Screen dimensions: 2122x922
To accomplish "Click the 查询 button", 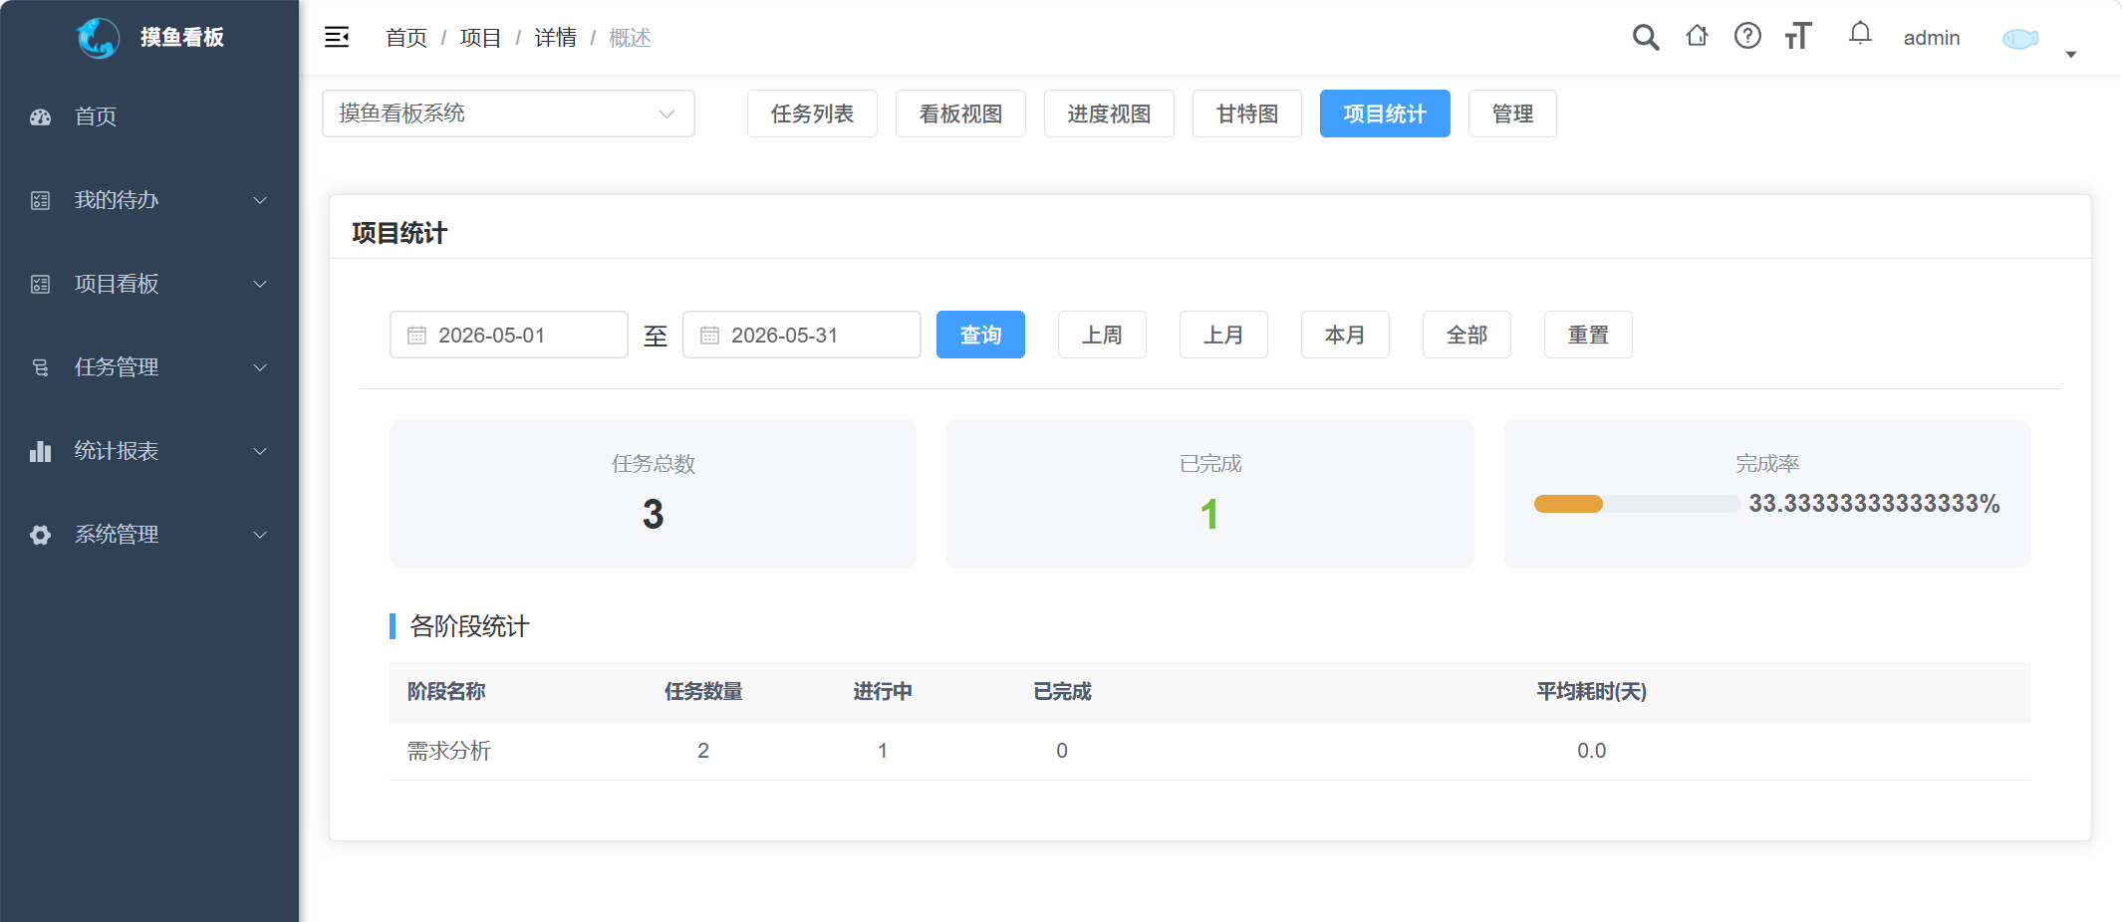I will pos(980,335).
